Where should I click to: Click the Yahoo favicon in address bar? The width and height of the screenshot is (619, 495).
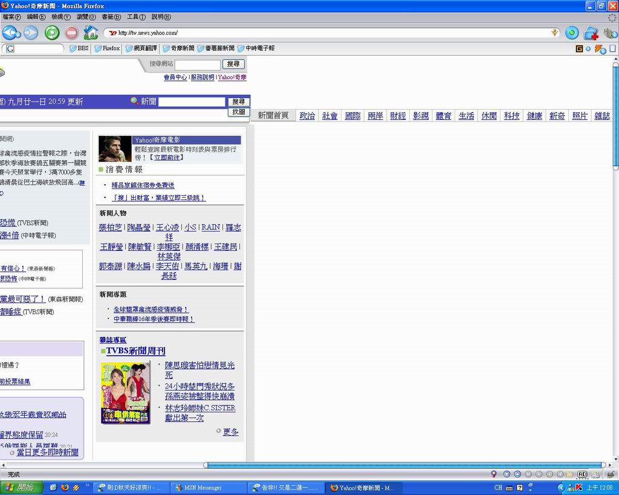click(x=113, y=33)
